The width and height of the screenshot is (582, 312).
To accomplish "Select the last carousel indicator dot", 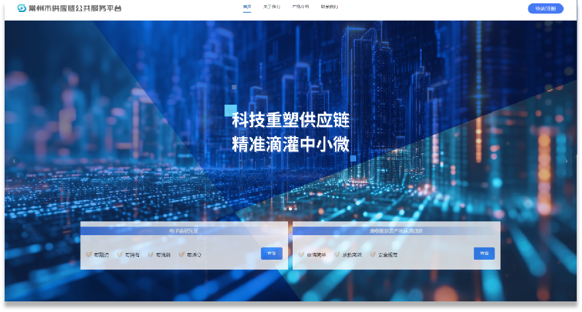I will click(295, 209).
